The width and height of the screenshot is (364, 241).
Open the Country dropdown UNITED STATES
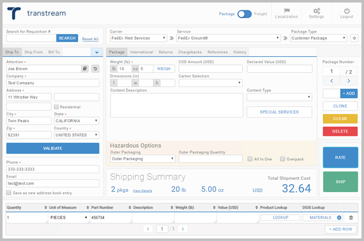76,135
